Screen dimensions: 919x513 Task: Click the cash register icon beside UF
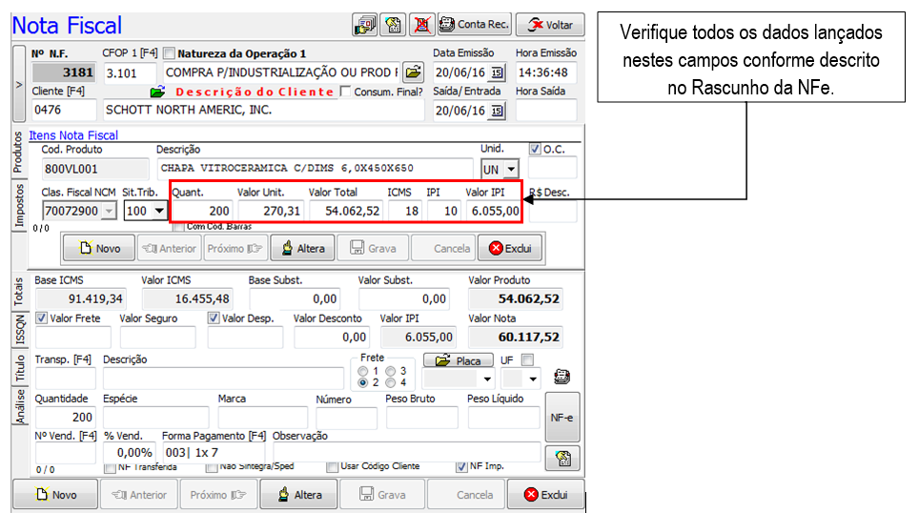pyautogui.click(x=562, y=377)
